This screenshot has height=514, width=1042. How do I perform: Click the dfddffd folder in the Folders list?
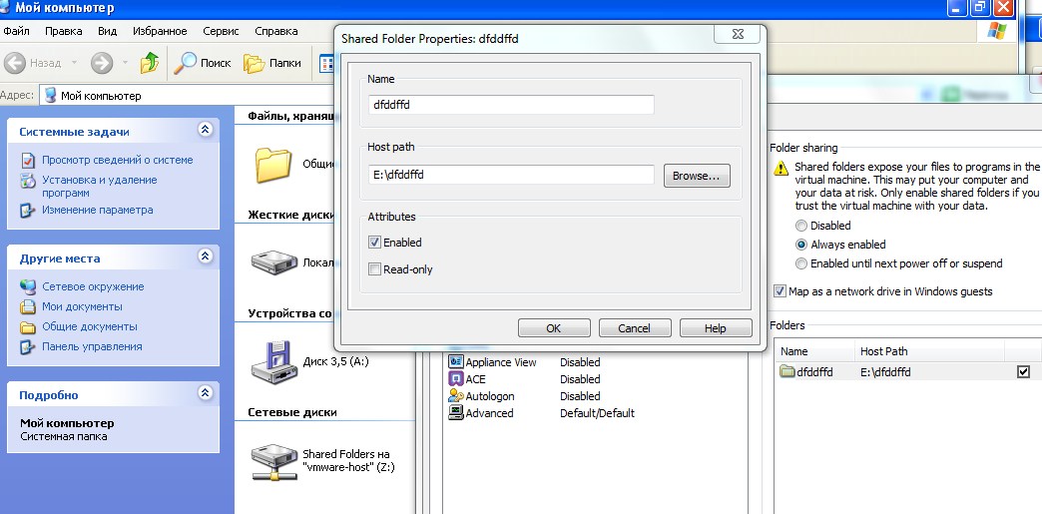[x=808, y=372]
